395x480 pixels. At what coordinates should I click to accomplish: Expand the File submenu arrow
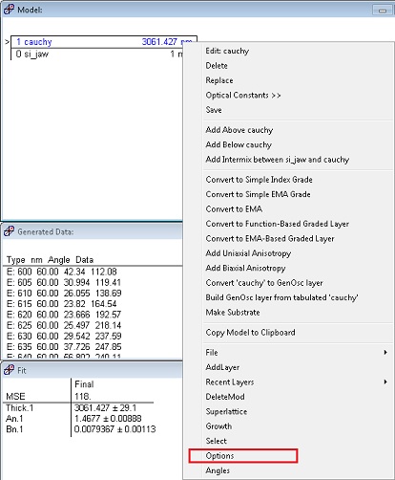click(x=385, y=352)
